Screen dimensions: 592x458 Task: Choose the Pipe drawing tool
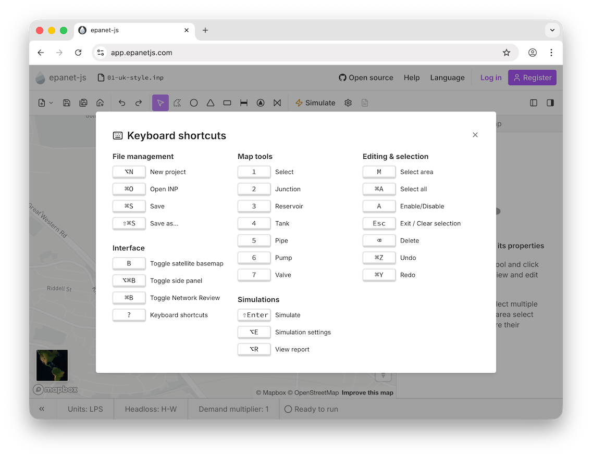coord(244,103)
